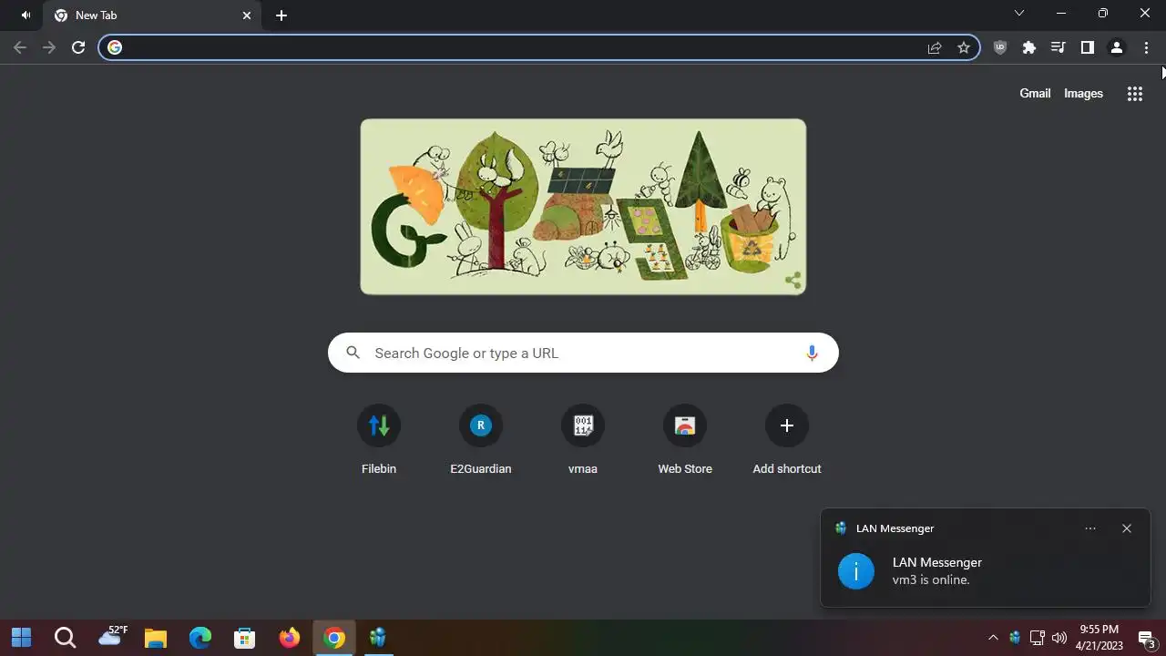Open volume control tray icon

click(x=1059, y=638)
